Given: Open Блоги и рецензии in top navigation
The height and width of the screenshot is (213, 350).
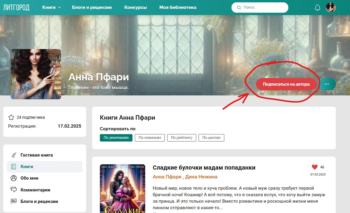Looking at the screenshot, I should pos(92,7).
